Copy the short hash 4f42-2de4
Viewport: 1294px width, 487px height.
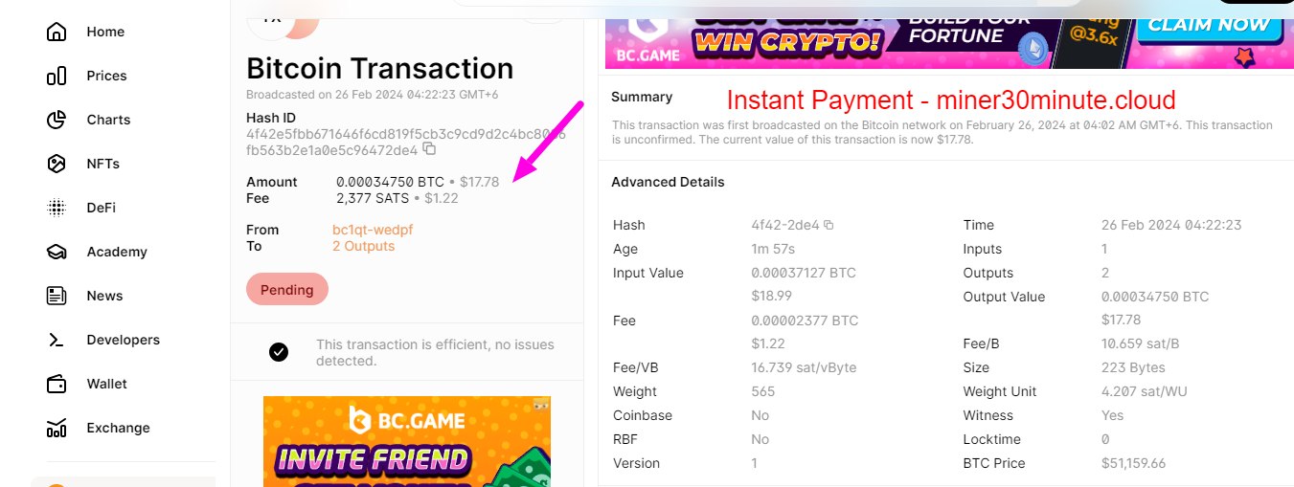(x=829, y=226)
